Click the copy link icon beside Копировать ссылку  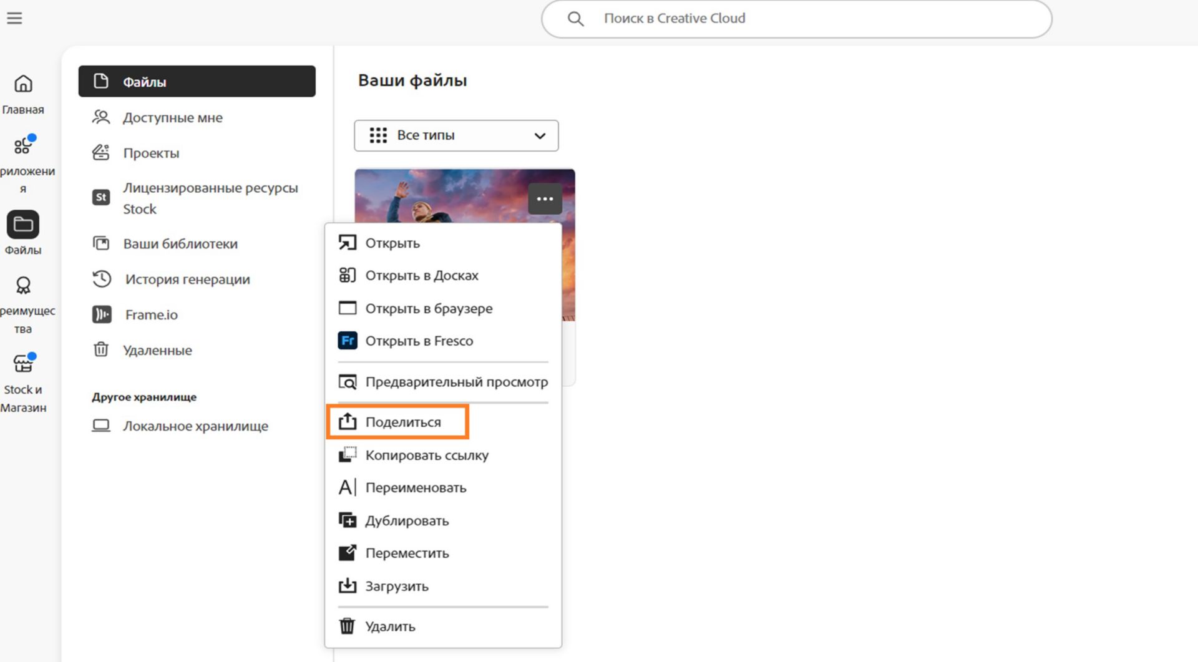pos(348,454)
